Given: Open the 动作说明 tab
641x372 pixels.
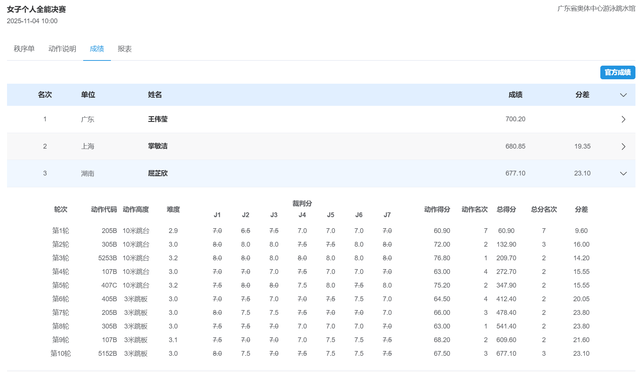Looking at the screenshot, I should (x=62, y=49).
